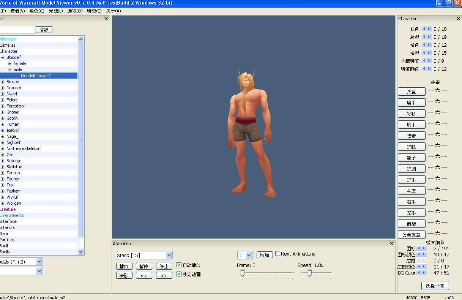Click next arrow for 发色 hair color

pos(429,45)
